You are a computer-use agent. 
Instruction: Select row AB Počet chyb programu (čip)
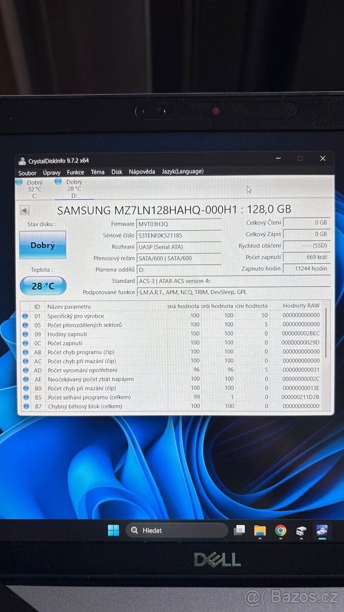coord(172,352)
